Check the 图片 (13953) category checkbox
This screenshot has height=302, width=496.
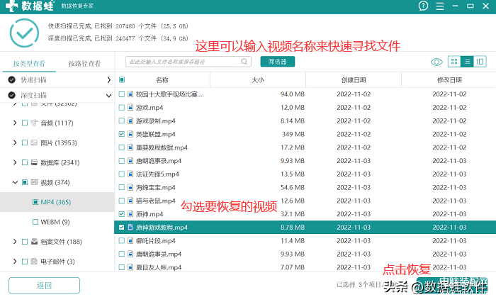point(25,142)
